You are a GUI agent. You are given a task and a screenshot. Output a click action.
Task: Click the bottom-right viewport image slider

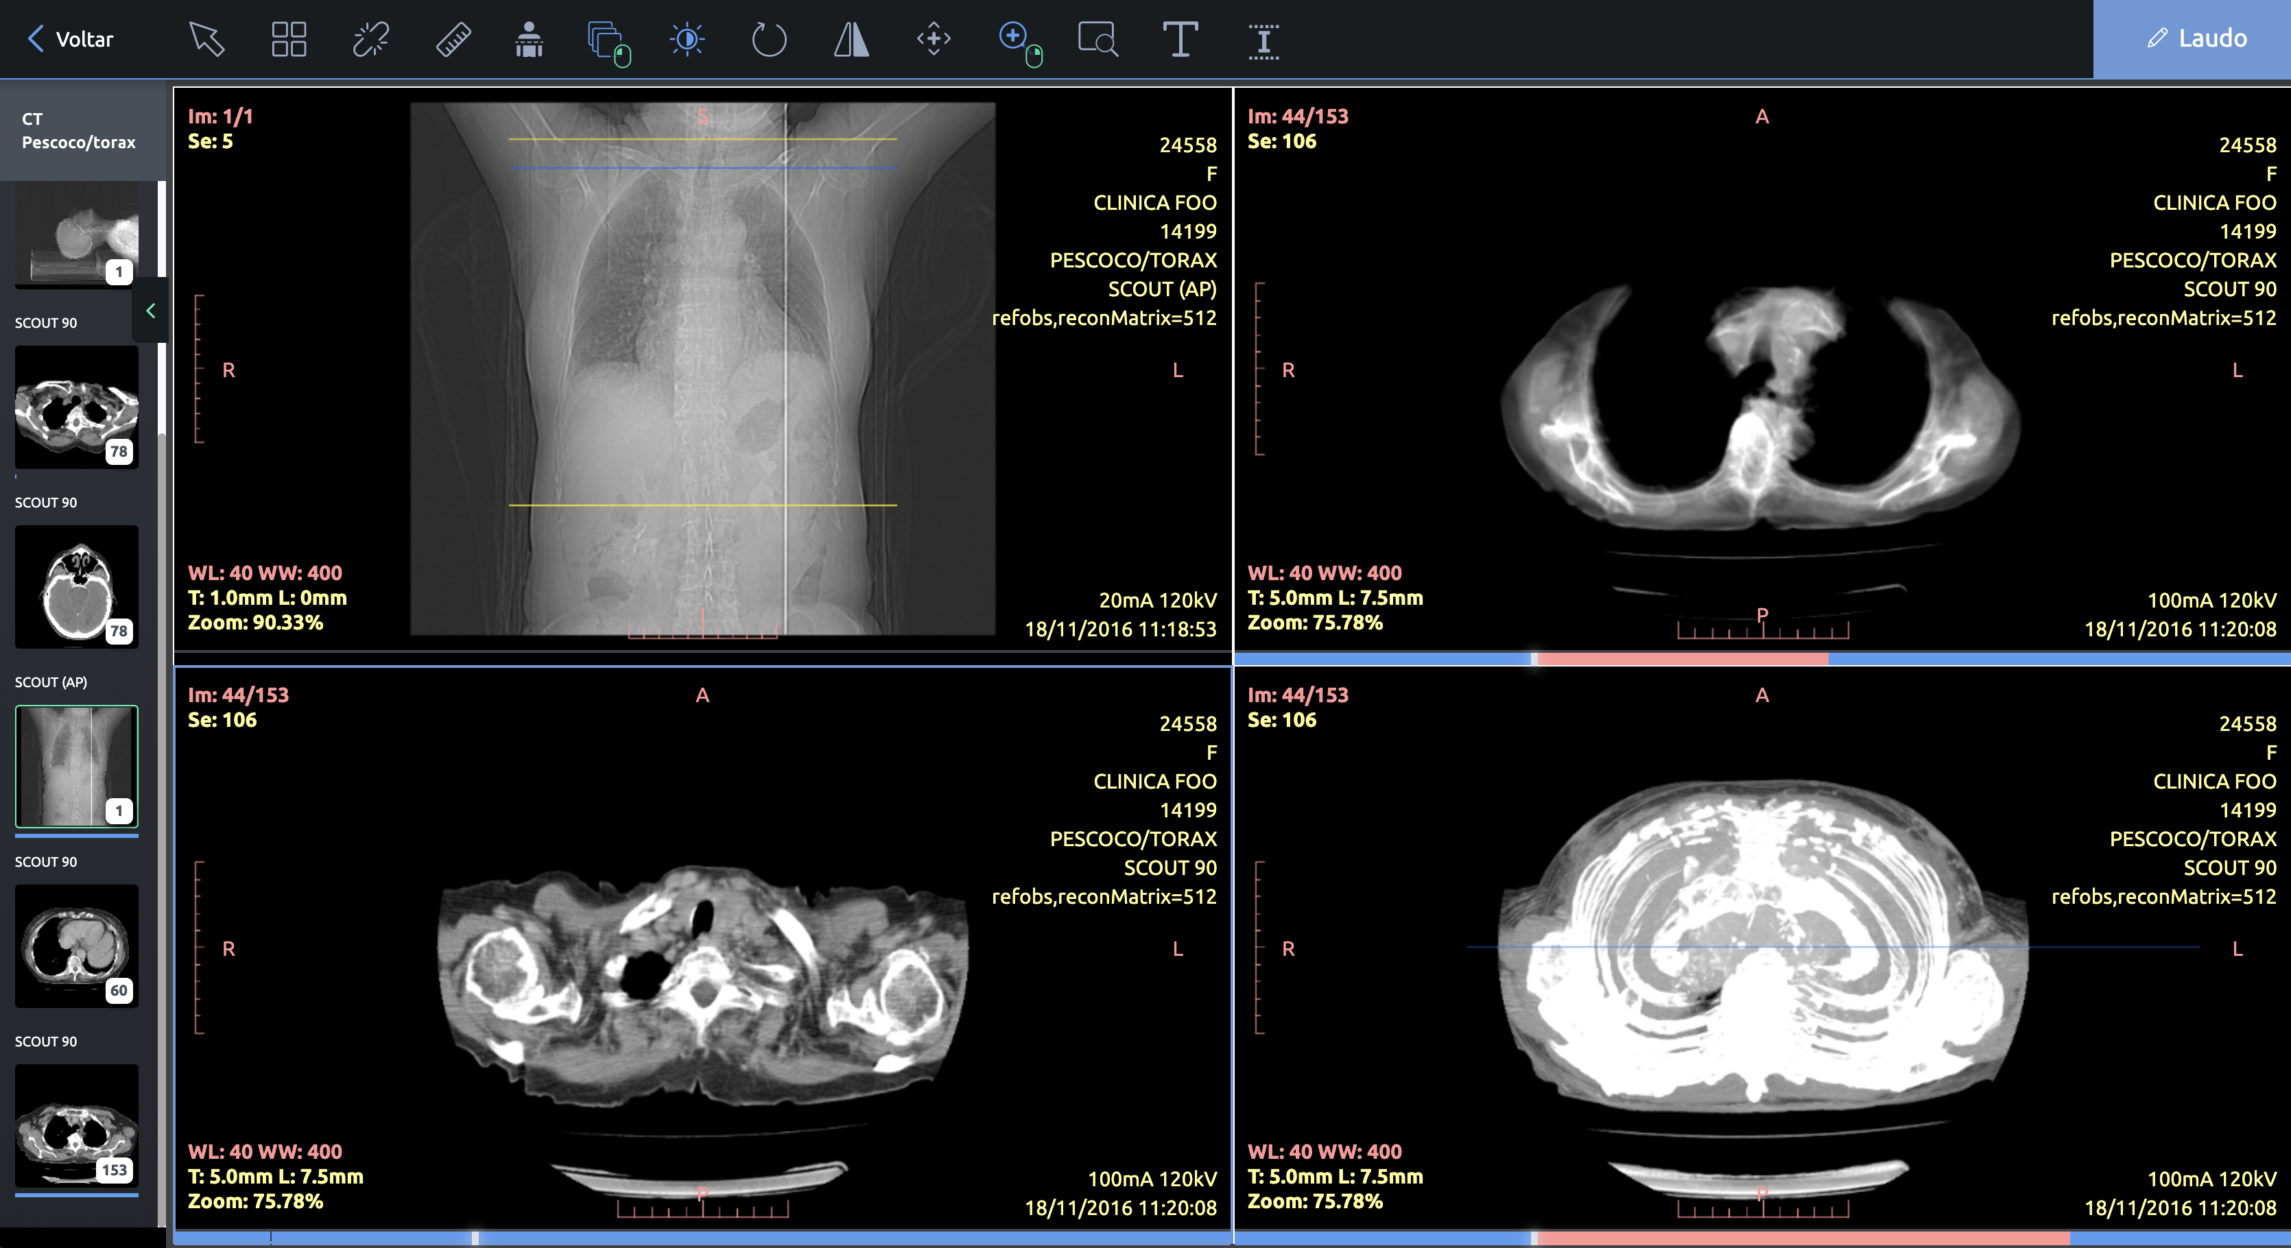[1762, 1237]
